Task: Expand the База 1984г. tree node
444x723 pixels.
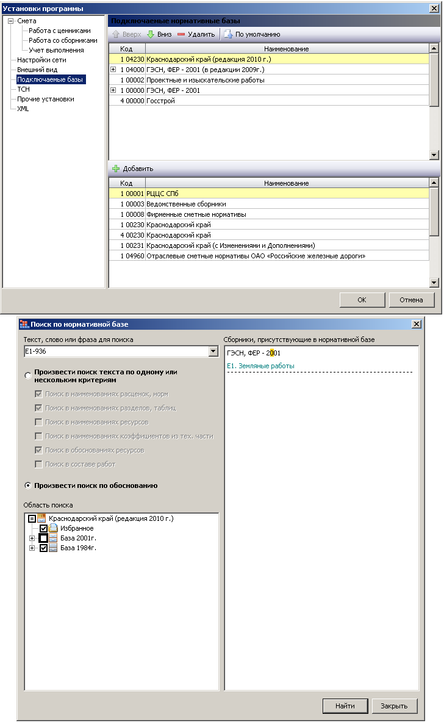Action: (32, 548)
